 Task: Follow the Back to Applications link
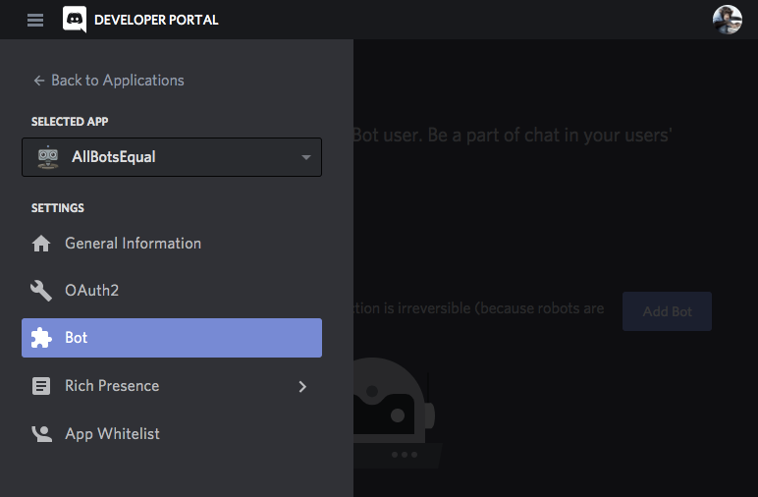(117, 81)
